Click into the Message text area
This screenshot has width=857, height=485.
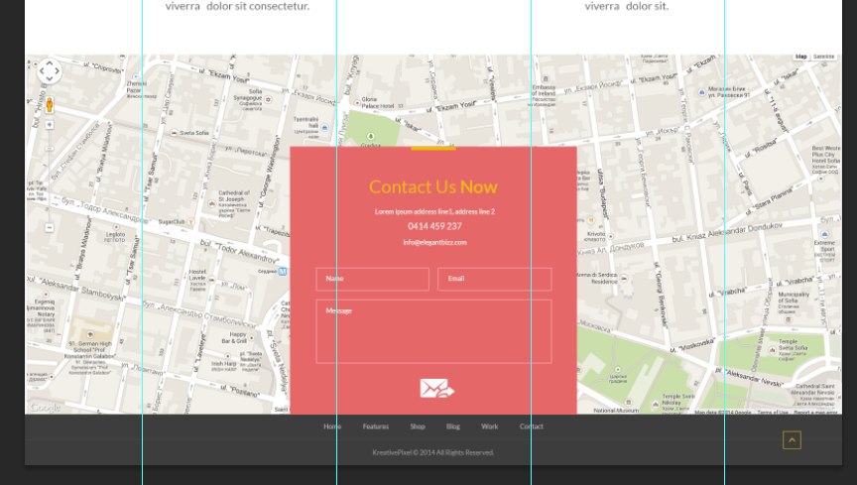433,331
